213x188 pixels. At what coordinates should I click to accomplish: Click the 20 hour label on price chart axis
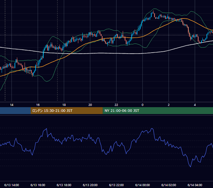point(90,105)
